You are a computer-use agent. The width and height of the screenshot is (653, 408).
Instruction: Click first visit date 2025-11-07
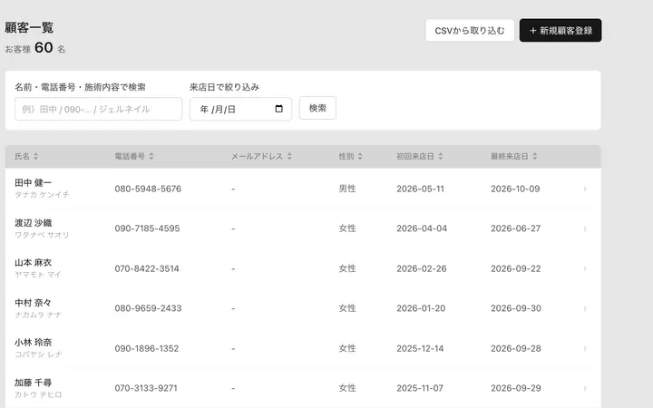pos(420,388)
